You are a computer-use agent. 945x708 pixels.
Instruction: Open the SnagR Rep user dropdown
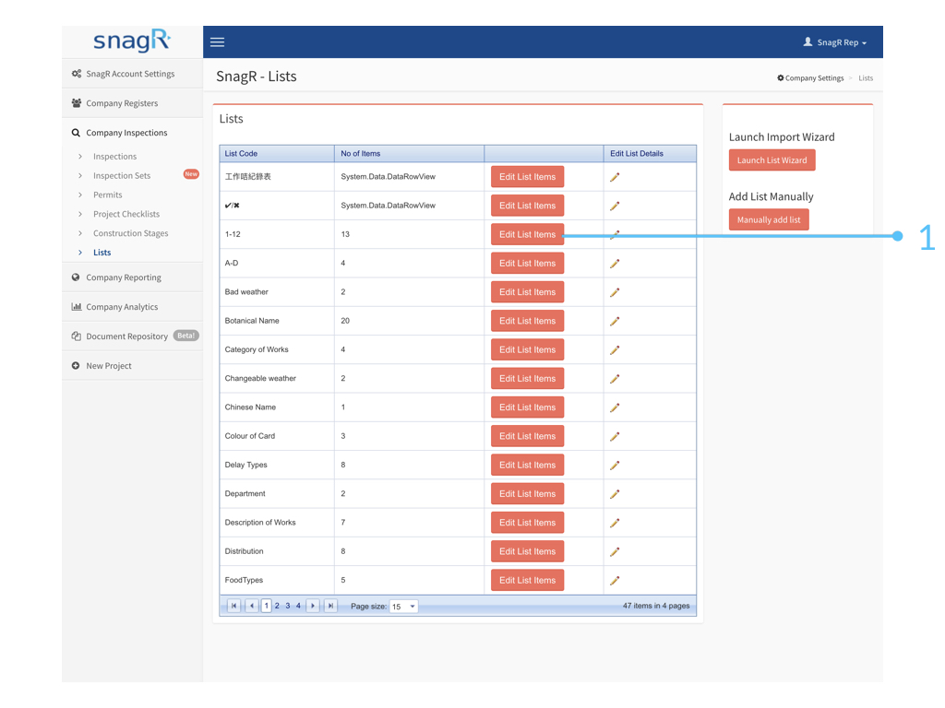[x=834, y=42]
